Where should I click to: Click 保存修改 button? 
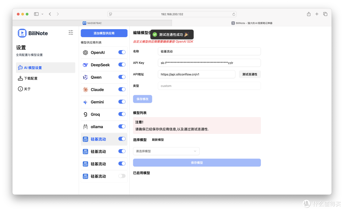click(x=143, y=99)
